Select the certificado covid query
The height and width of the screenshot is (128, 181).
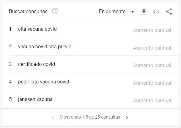tap(36, 64)
